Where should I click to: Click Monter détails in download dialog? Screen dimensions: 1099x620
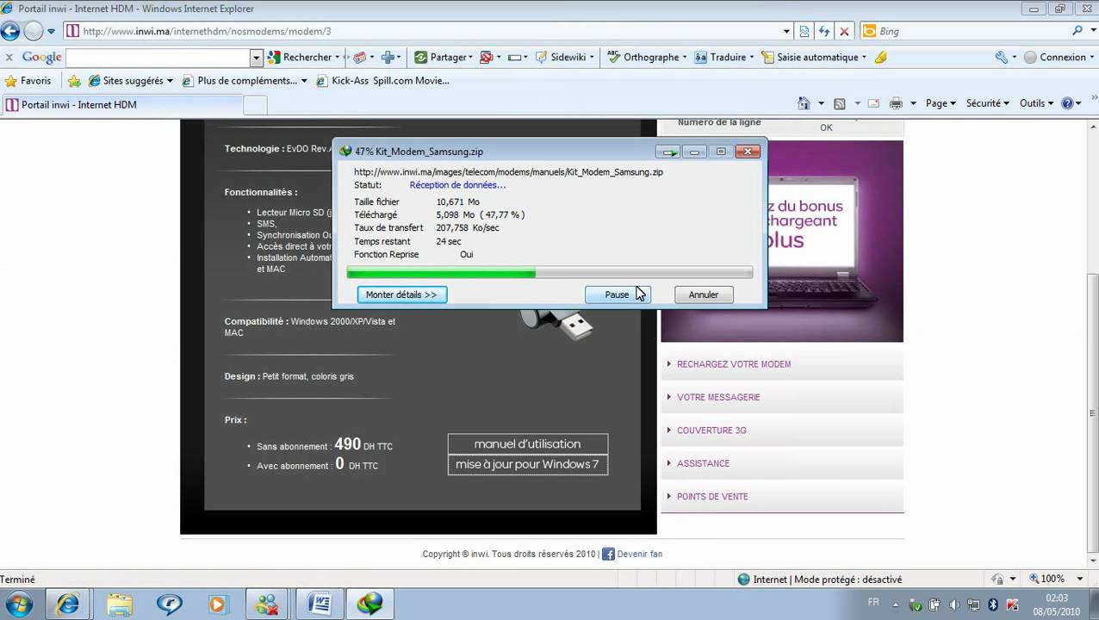tap(401, 294)
